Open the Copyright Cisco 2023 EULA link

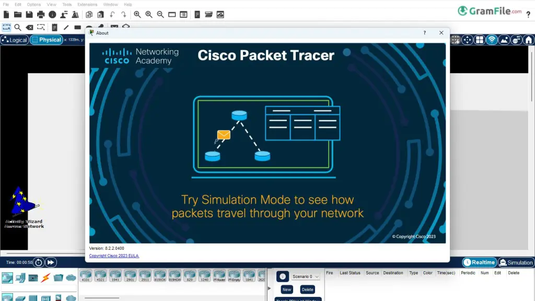pyautogui.click(x=114, y=256)
